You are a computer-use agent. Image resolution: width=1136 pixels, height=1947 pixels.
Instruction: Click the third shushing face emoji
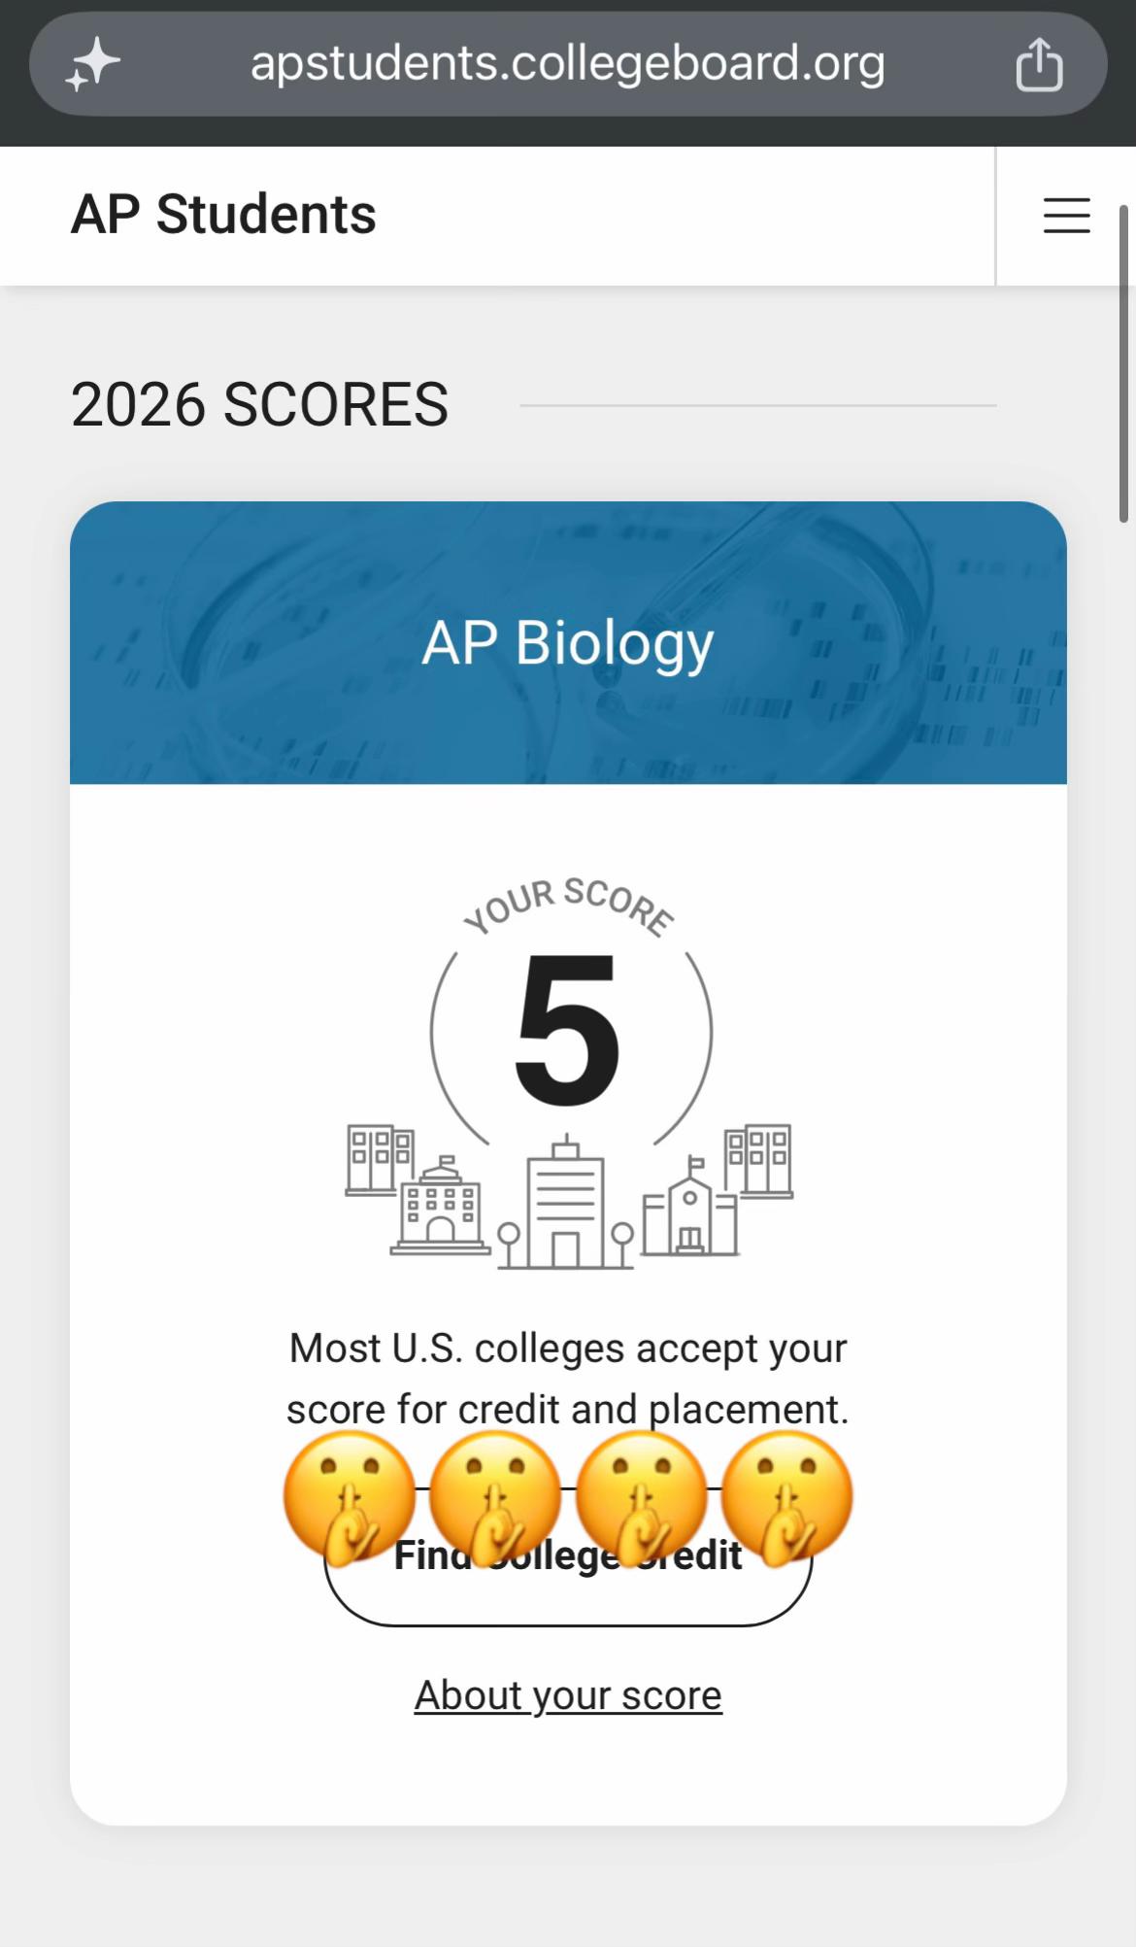click(x=642, y=1497)
